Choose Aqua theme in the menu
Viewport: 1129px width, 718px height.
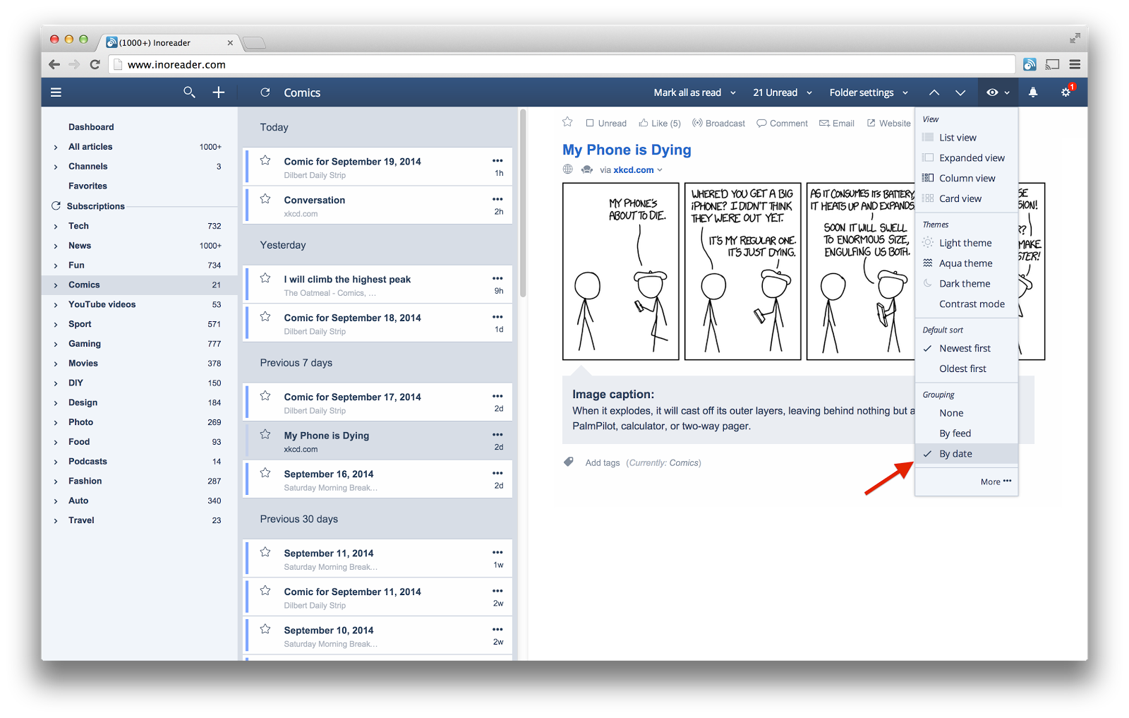pos(966,263)
